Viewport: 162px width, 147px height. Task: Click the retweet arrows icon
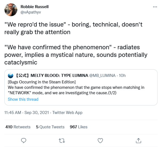62,140
